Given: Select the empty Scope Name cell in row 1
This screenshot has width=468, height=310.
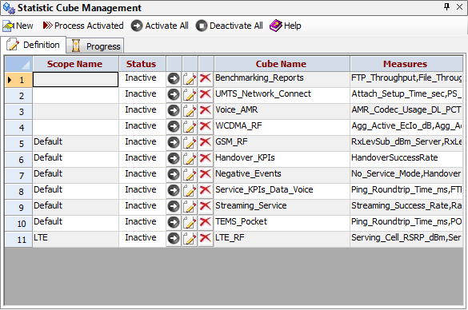Looking at the screenshot, I should click(x=76, y=80).
